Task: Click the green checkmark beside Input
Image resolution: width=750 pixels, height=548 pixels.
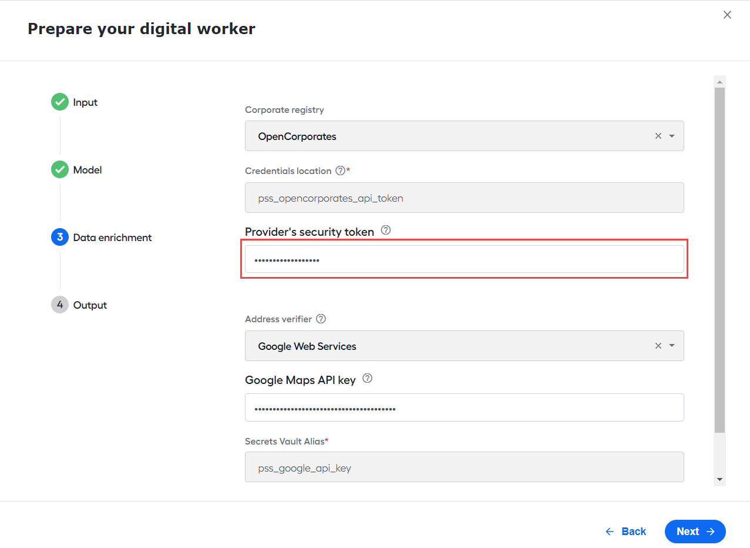Action: [x=60, y=102]
